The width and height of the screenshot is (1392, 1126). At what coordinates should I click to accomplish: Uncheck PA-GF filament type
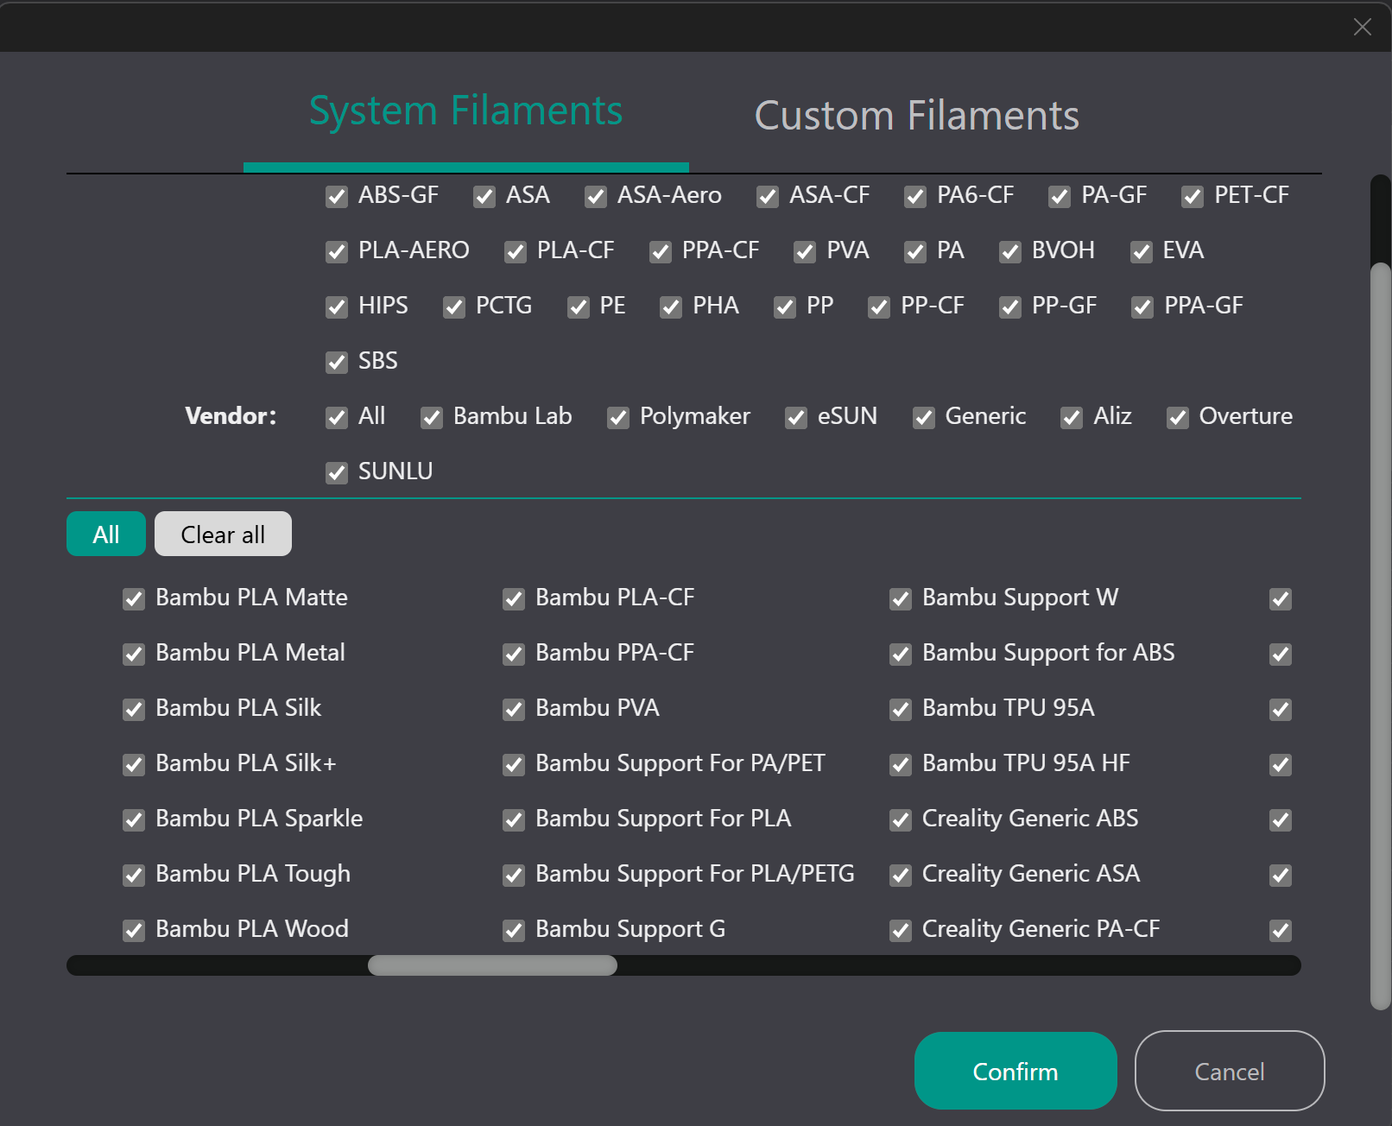click(x=1060, y=197)
